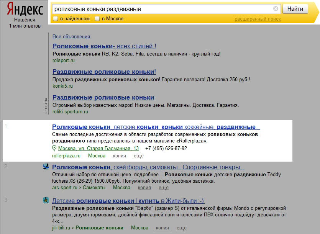This screenshot has height=234, width=320.
Task: Open the Yandex logo homepage
Action: pos(25,9)
